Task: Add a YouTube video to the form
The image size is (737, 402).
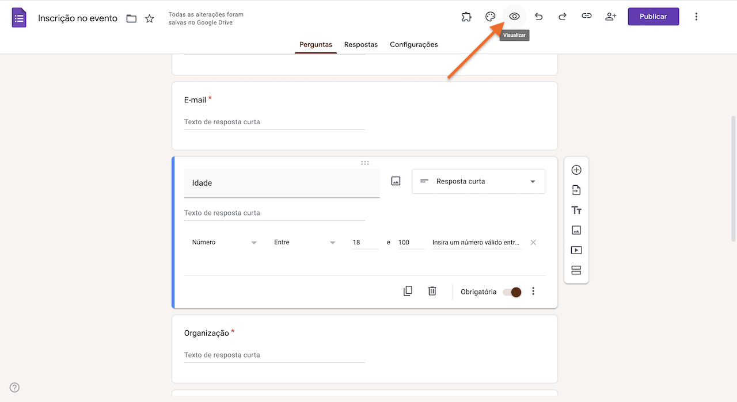Action: [x=576, y=250]
